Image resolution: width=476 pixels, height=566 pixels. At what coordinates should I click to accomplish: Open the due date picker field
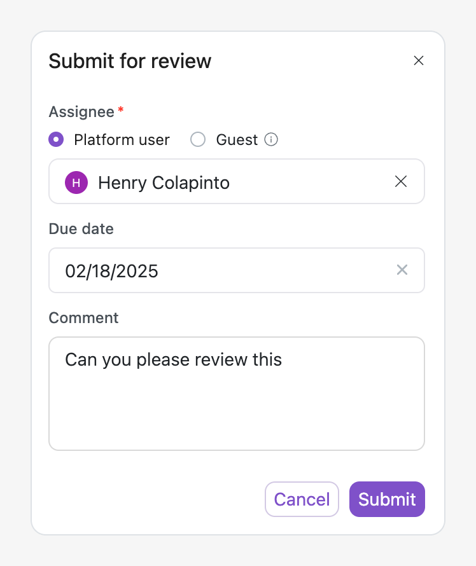click(223, 271)
